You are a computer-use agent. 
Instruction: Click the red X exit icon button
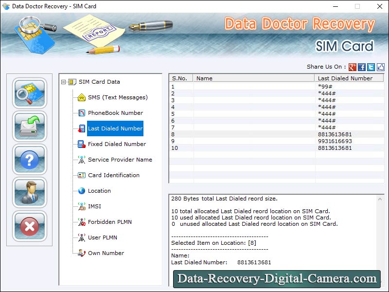(x=30, y=226)
